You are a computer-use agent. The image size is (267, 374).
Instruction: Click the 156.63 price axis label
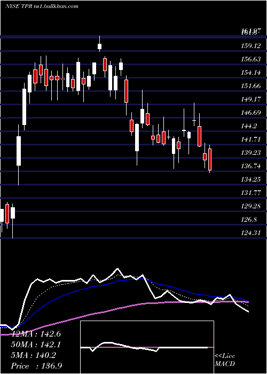pyautogui.click(x=250, y=59)
